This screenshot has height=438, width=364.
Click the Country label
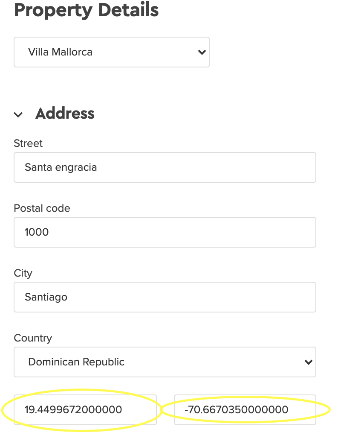point(33,338)
